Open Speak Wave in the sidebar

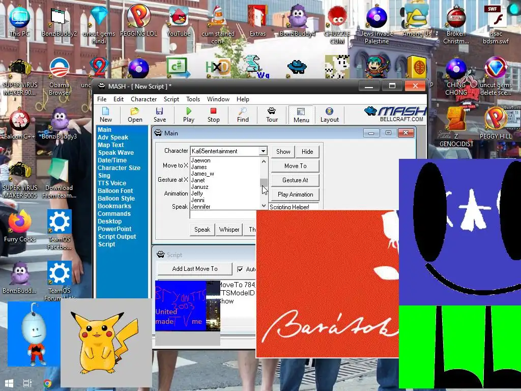pos(115,153)
